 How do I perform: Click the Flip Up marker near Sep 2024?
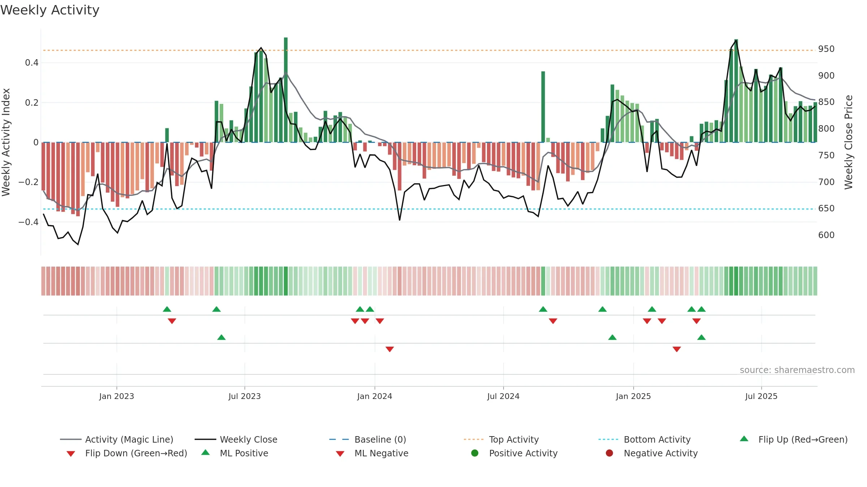[543, 309]
